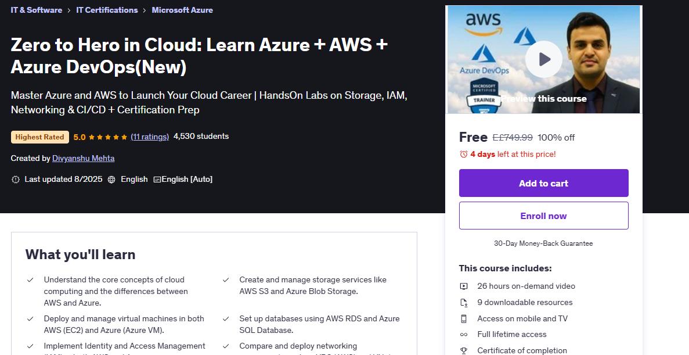Click the alarm clock icon

(x=464, y=154)
